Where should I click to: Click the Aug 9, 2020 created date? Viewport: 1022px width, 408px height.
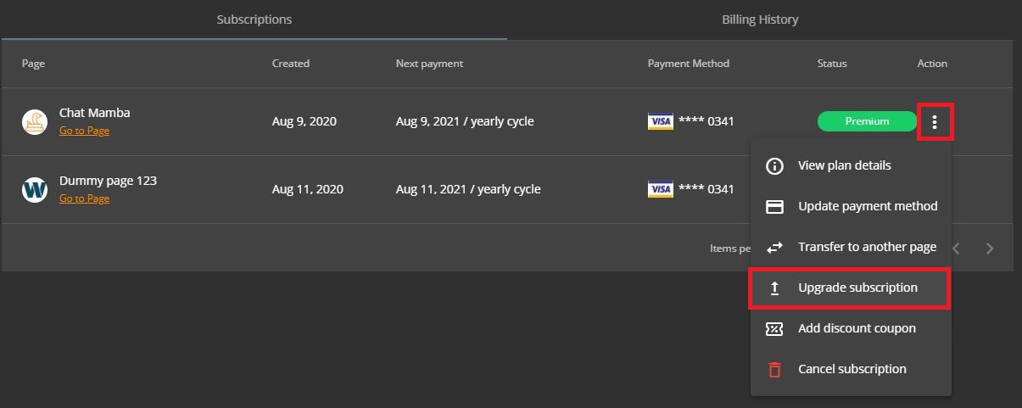click(x=304, y=121)
